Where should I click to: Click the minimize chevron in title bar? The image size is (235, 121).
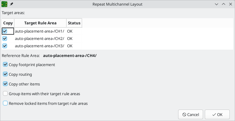(217, 4)
